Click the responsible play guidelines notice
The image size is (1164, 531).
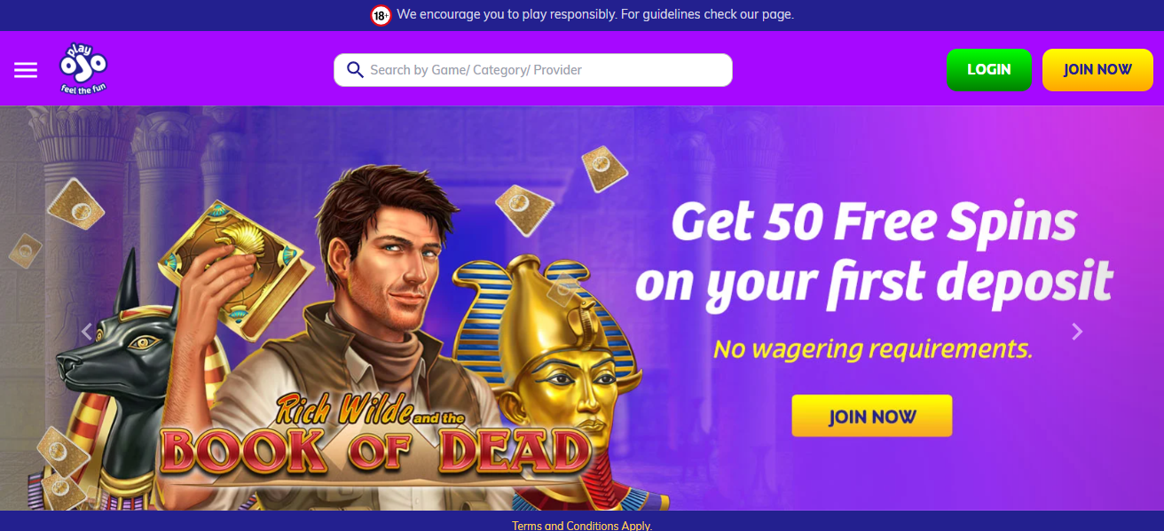point(595,14)
